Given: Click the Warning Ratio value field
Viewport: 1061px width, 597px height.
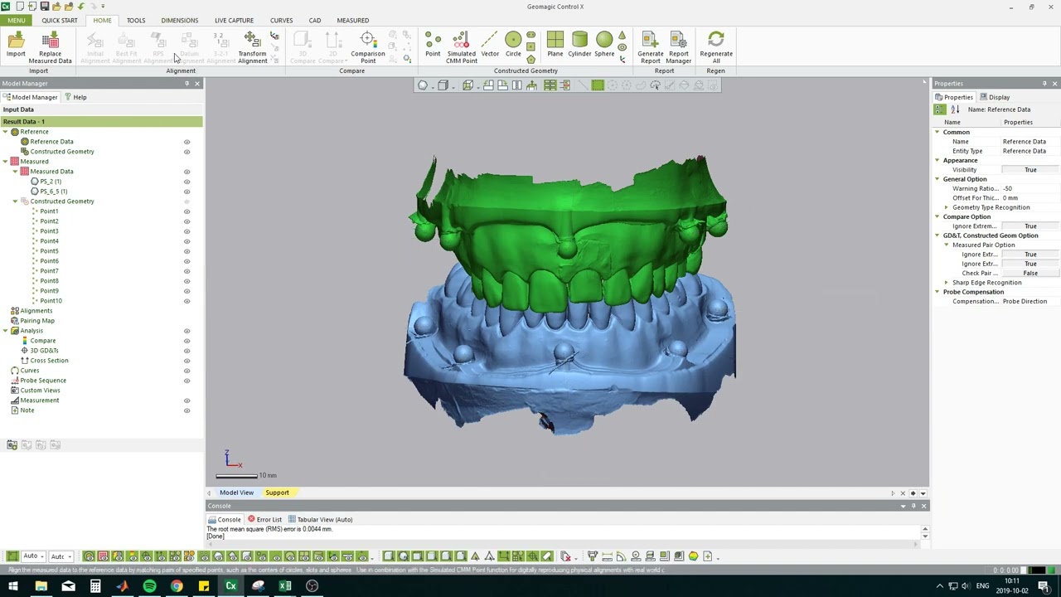Looking at the screenshot, I should point(1030,188).
